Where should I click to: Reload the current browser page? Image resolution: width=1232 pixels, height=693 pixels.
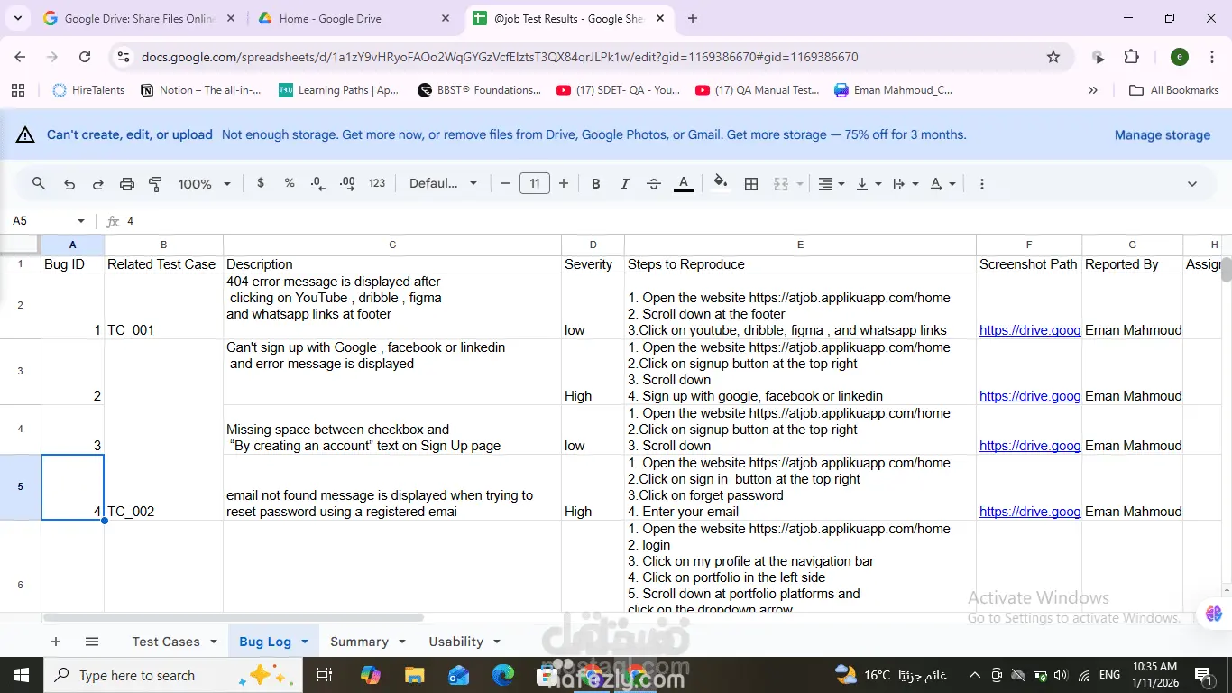[85, 57]
